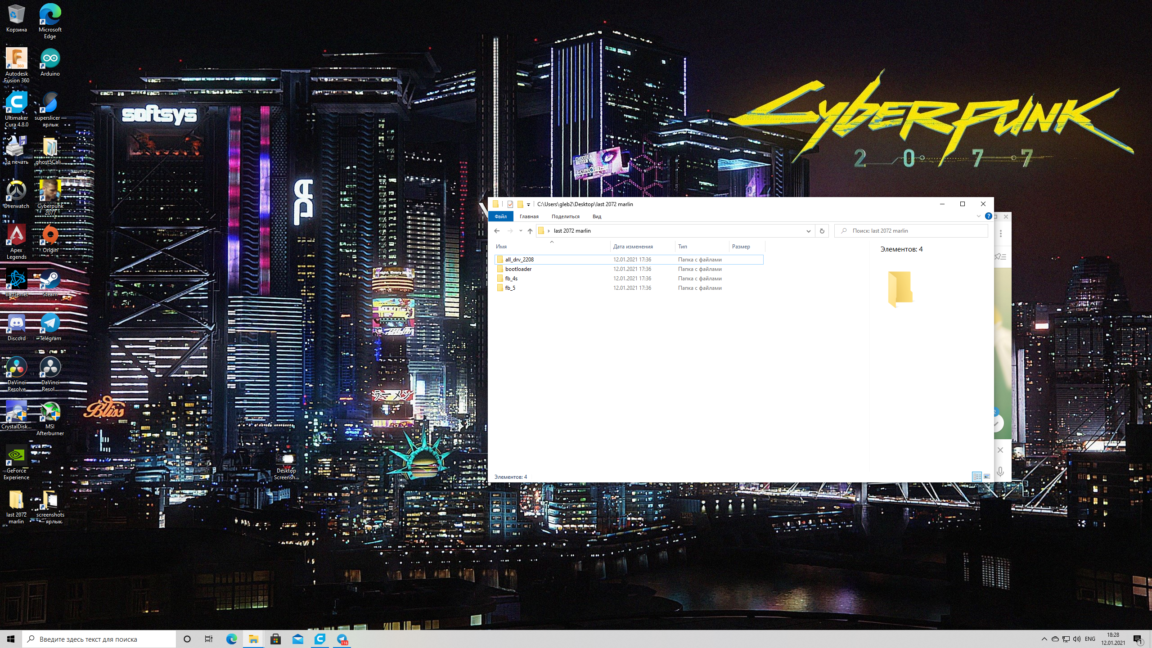Select fb_4s folder row
The width and height of the screenshot is (1152, 648).
pos(629,279)
